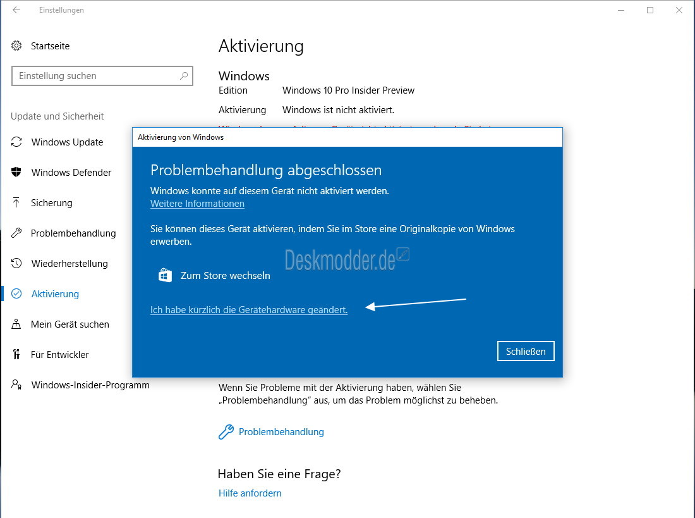This screenshot has height=518, width=695.
Task: Select Aktivierung in the sidebar
Action: pos(55,294)
